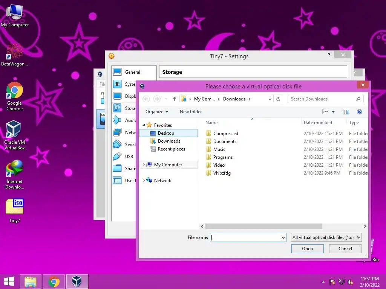Select System category icon in Settings
Screen dimensions: 386x289
(x=117, y=84)
